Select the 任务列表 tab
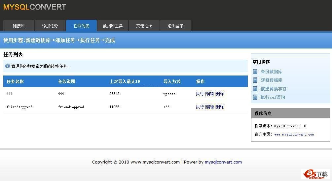Screen dimensions: 332x181 coord(81,26)
